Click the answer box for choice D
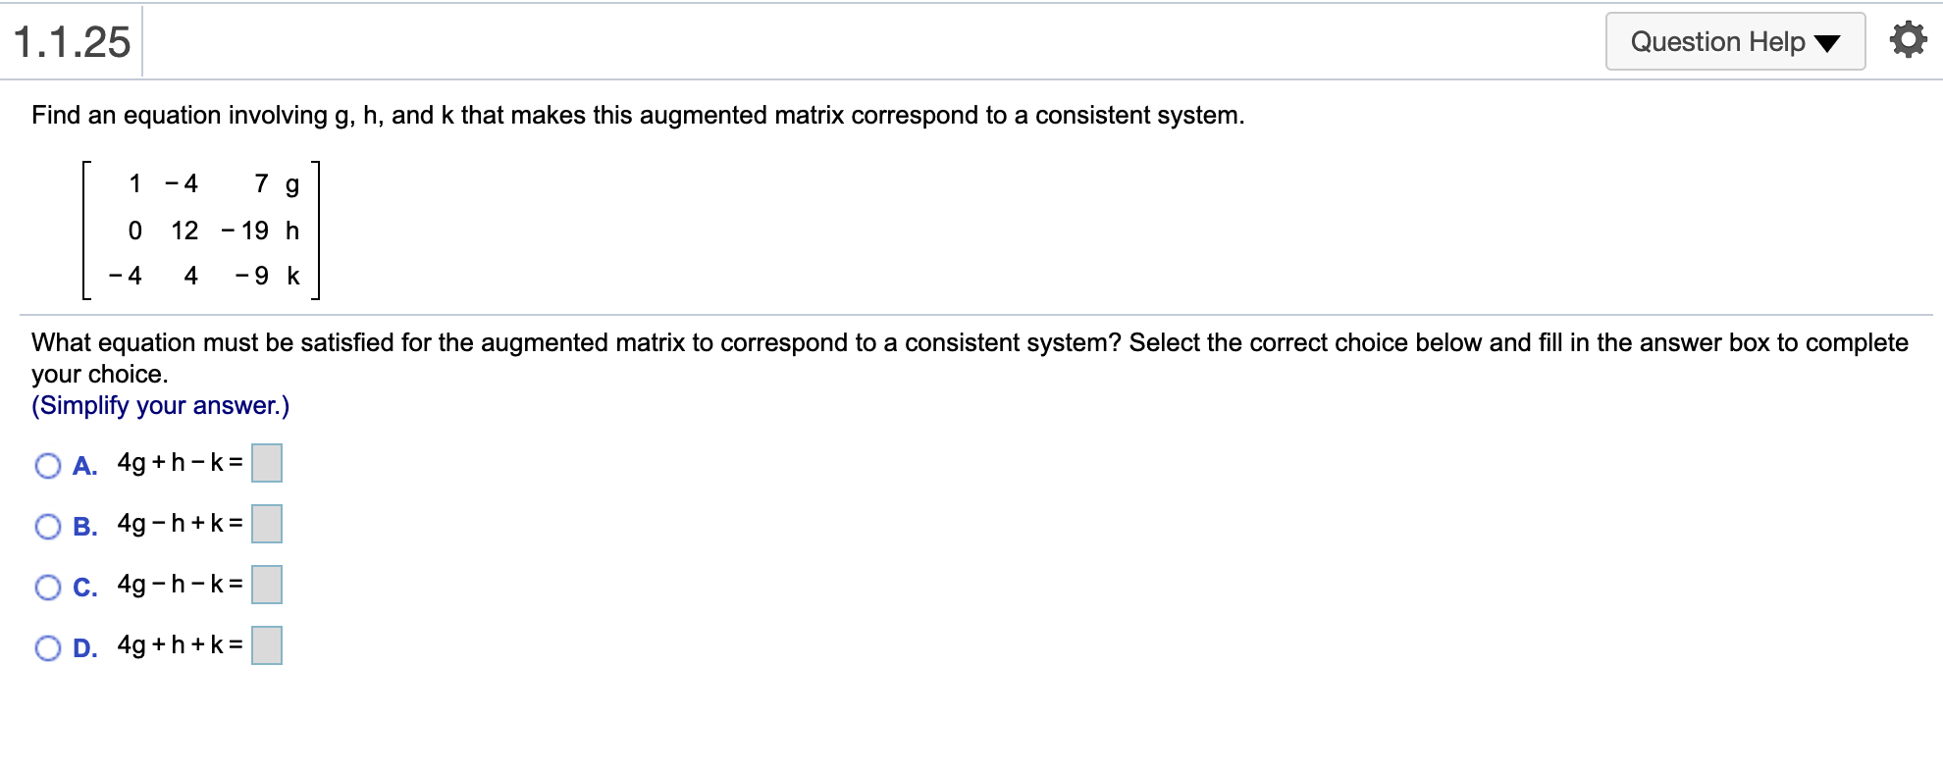 point(266,644)
